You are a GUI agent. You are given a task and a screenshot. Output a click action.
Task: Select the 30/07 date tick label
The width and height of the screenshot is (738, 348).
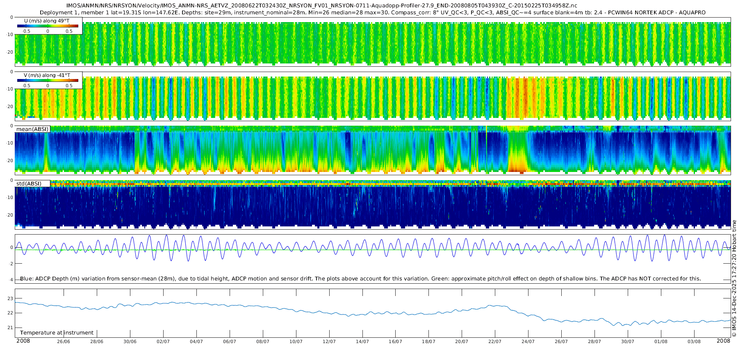coord(628,341)
